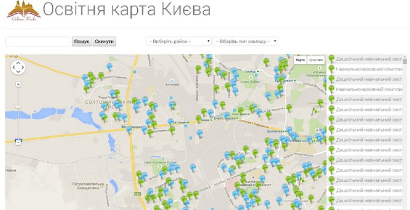Zoom out with the minus button
This screenshot has width=410, height=210.
(x=18, y=143)
